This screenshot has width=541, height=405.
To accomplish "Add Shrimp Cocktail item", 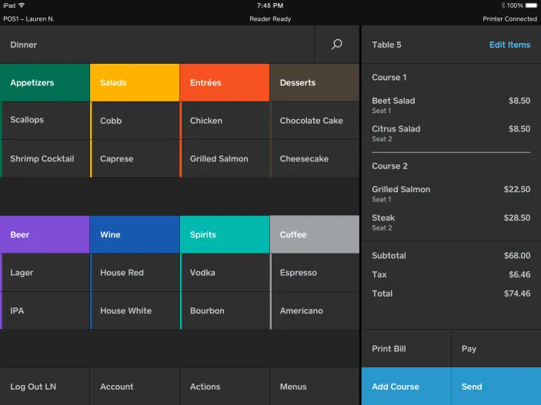I will [45, 159].
